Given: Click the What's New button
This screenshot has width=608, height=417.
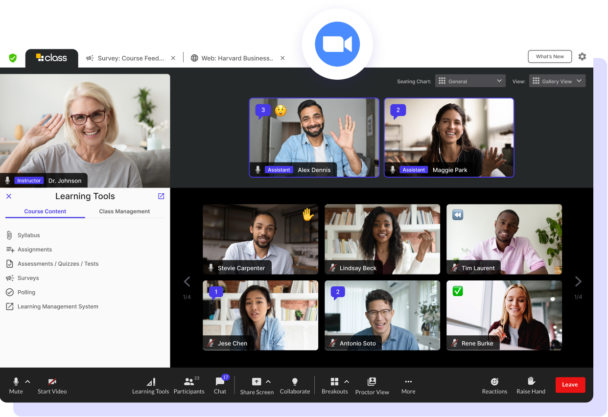Looking at the screenshot, I should (550, 57).
